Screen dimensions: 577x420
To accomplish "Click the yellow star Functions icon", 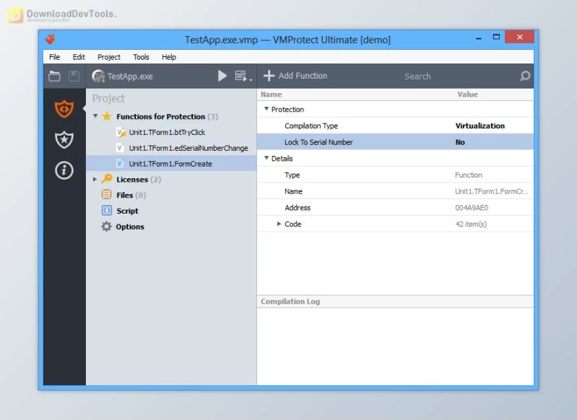I will coord(107,116).
